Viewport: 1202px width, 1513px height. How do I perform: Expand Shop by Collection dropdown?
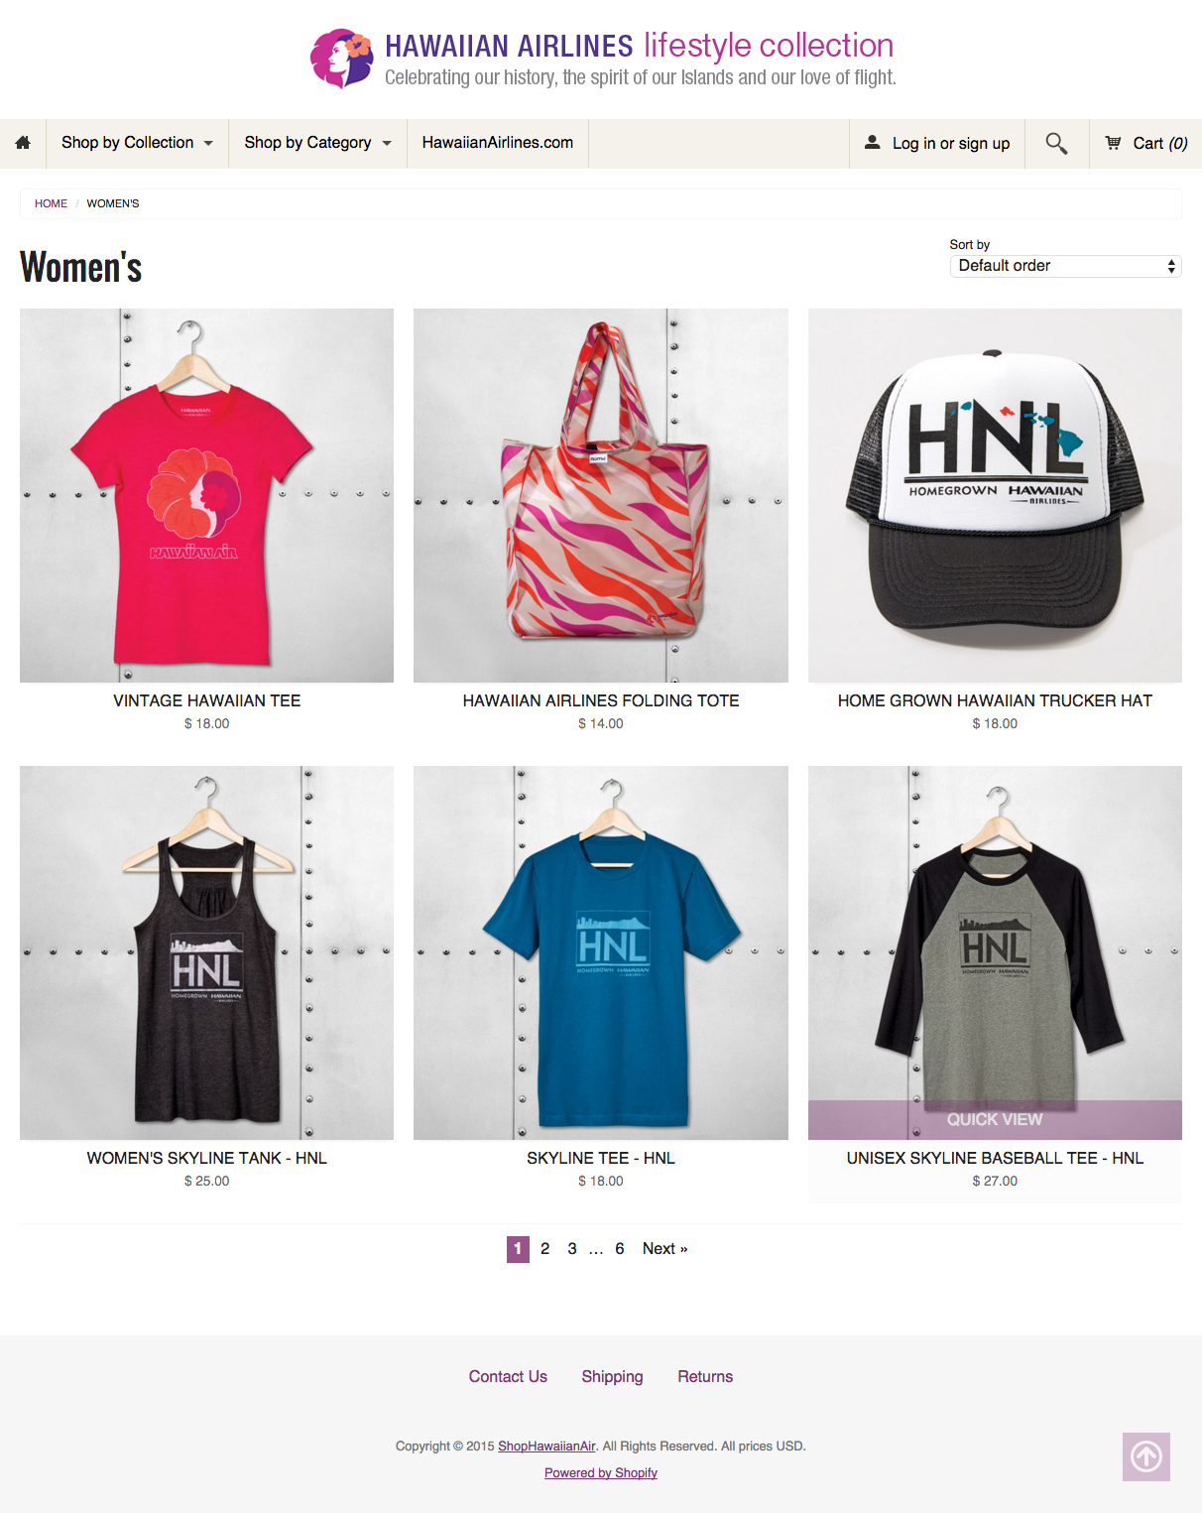pyautogui.click(x=137, y=143)
